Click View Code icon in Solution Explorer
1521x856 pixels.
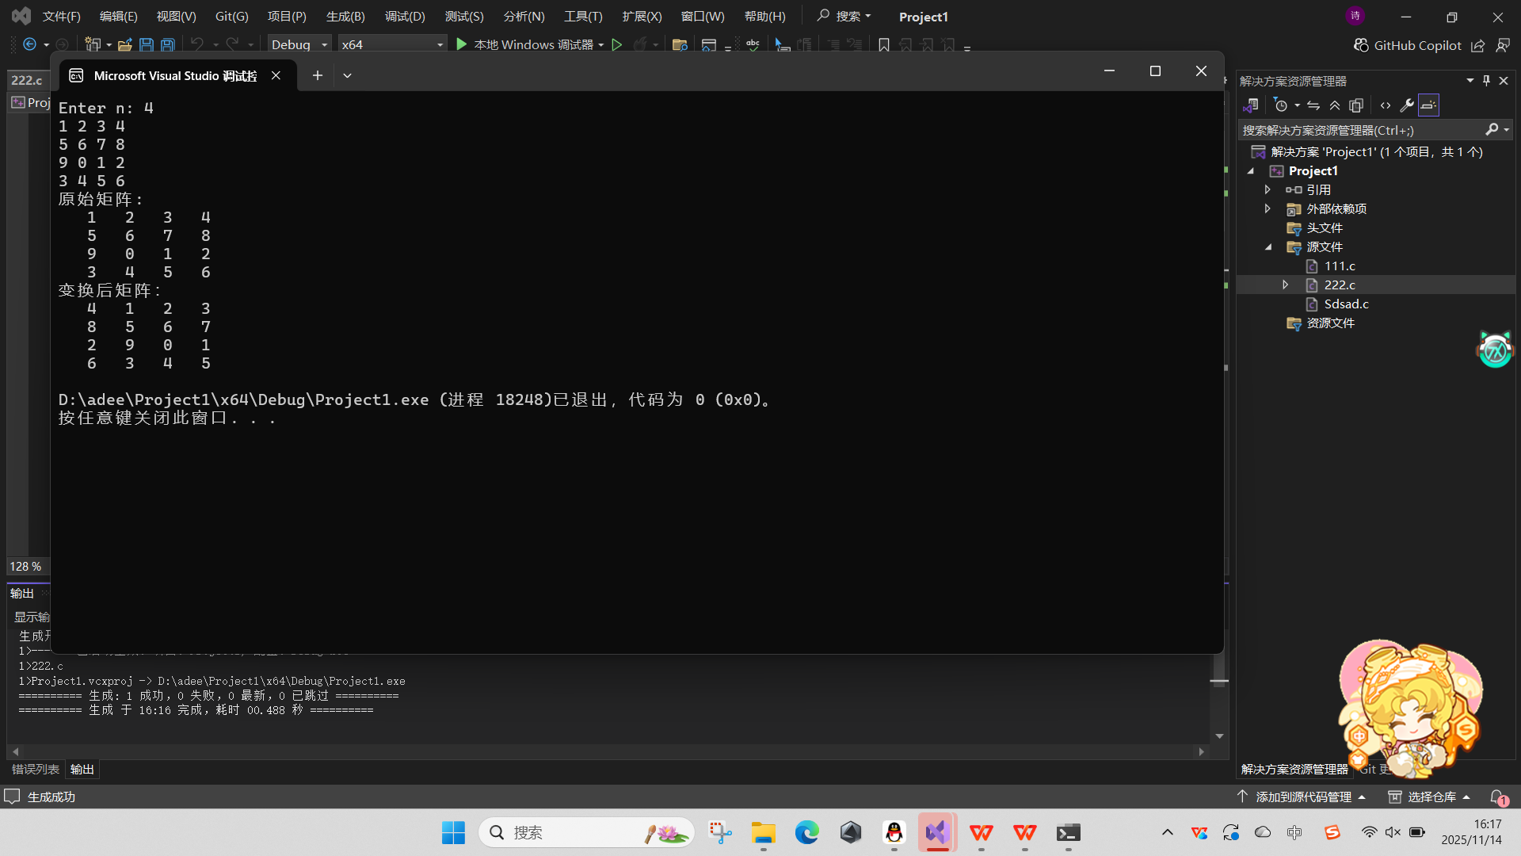[x=1385, y=105]
